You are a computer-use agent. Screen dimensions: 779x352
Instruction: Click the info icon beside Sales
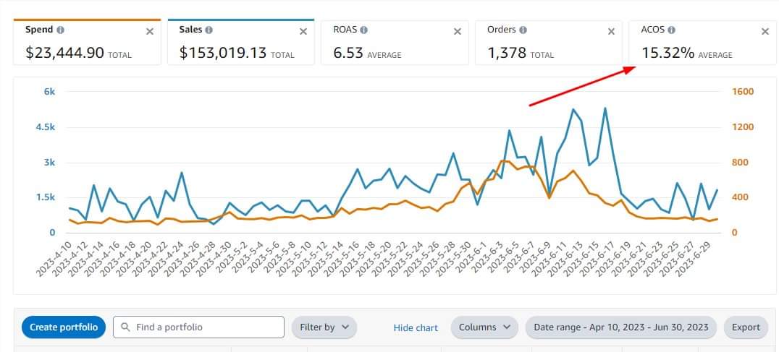point(209,30)
